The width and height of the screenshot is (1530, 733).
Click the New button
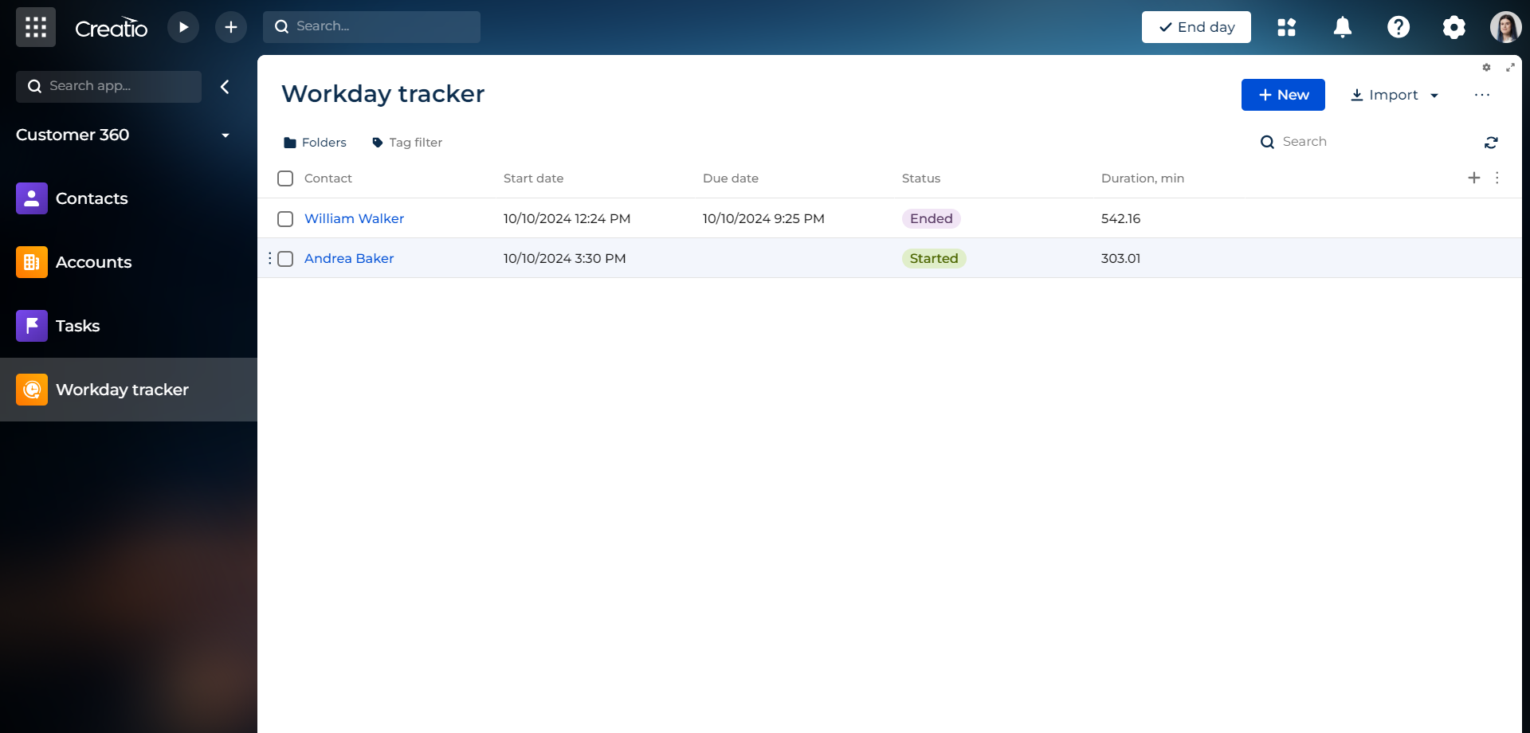1283,95
